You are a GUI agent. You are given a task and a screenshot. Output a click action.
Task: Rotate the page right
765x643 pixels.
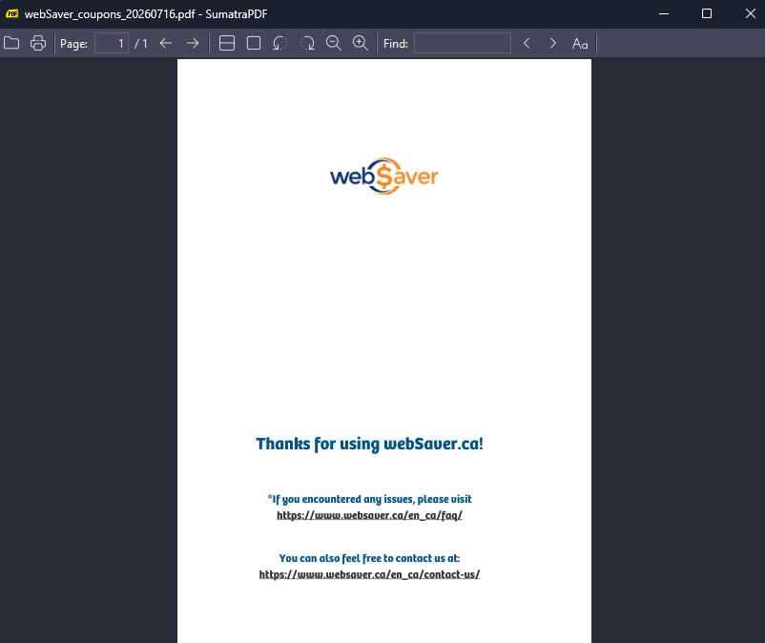pyautogui.click(x=307, y=44)
